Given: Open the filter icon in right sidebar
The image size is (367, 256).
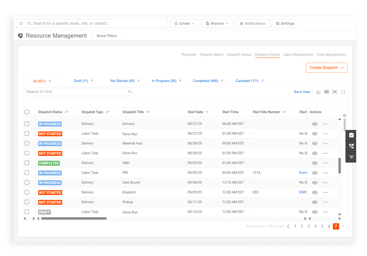Looking at the screenshot, I should [x=351, y=157].
